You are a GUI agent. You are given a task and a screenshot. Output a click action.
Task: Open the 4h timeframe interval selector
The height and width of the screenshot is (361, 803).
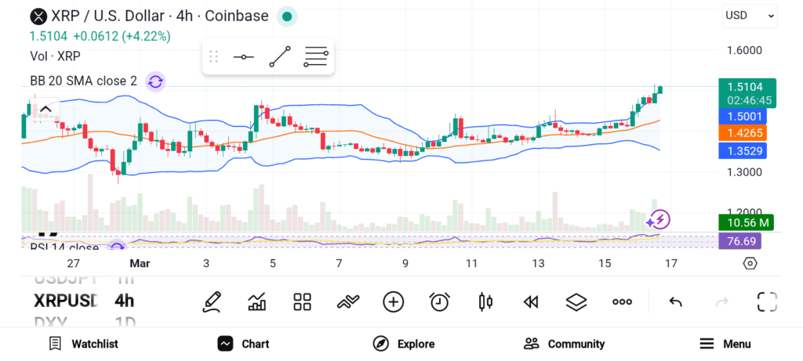point(124,301)
